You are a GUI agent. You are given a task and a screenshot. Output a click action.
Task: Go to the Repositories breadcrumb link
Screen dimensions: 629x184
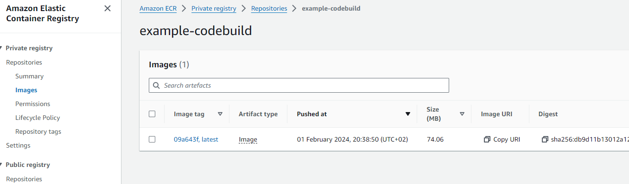click(269, 8)
